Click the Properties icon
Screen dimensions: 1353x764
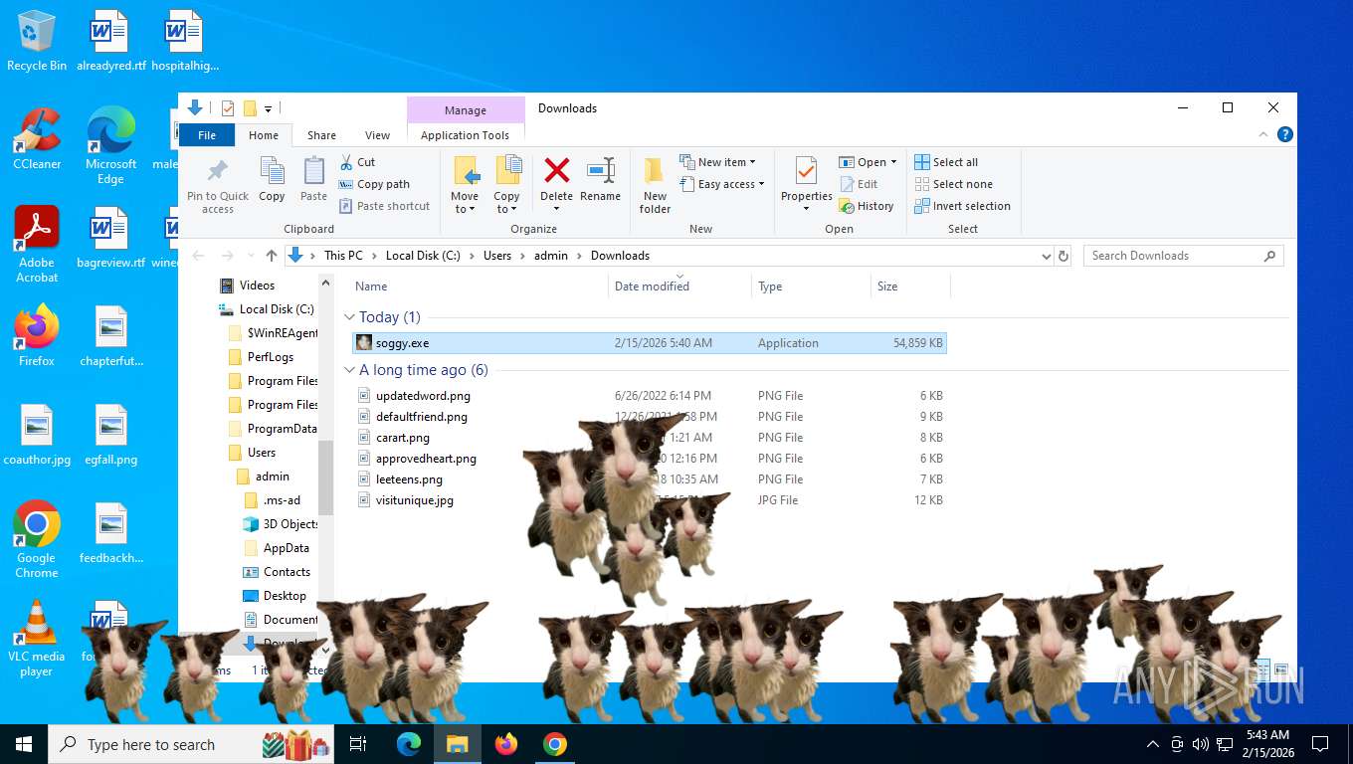coord(806,171)
